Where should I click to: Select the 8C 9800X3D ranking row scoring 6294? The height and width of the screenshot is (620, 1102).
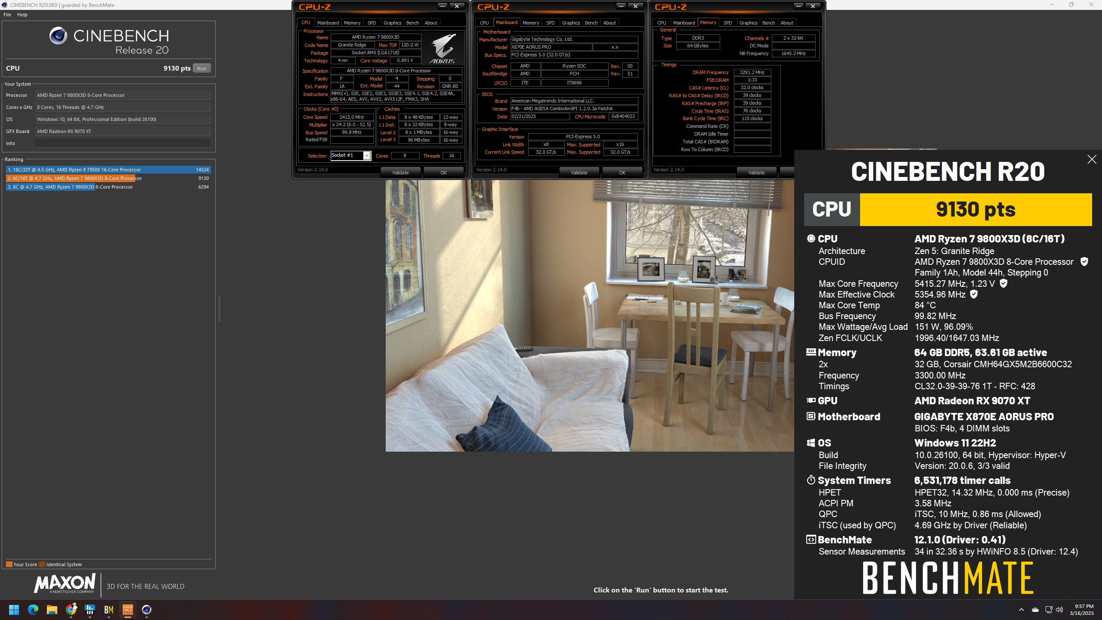[x=108, y=187]
